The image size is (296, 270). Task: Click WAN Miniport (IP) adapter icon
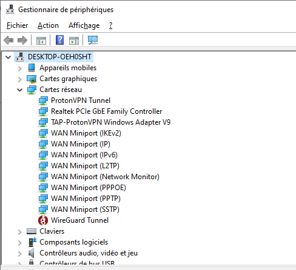[x=43, y=144]
